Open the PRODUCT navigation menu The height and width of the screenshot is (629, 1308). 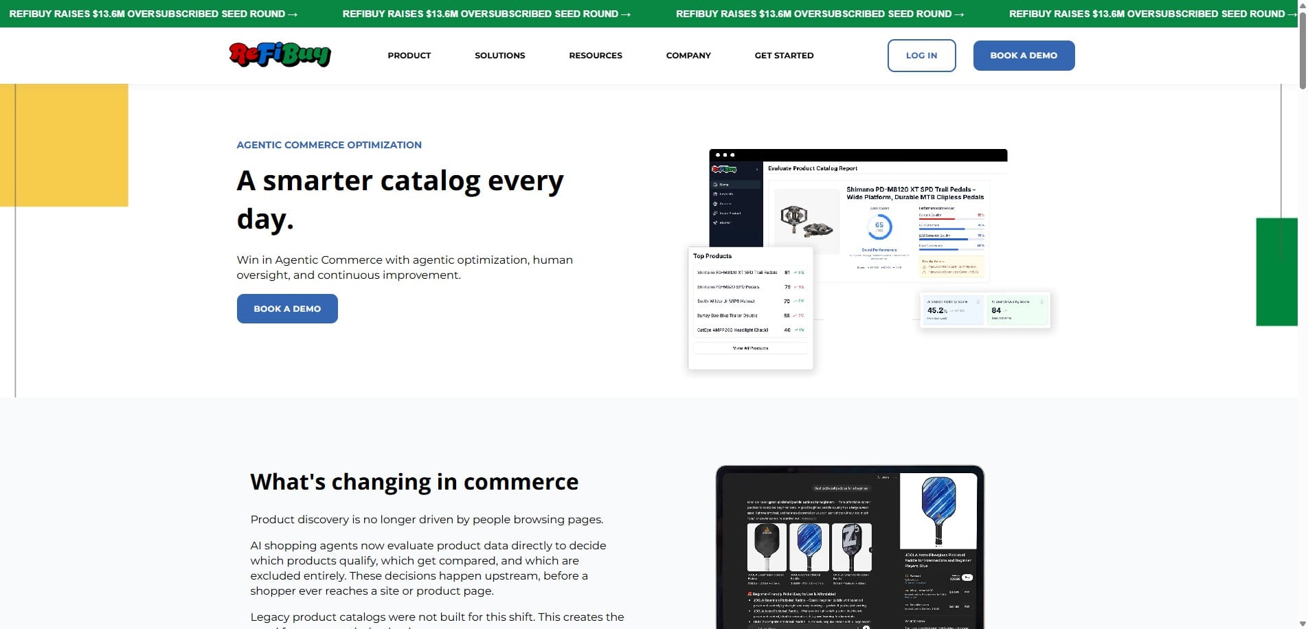pyautogui.click(x=409, y=56)
